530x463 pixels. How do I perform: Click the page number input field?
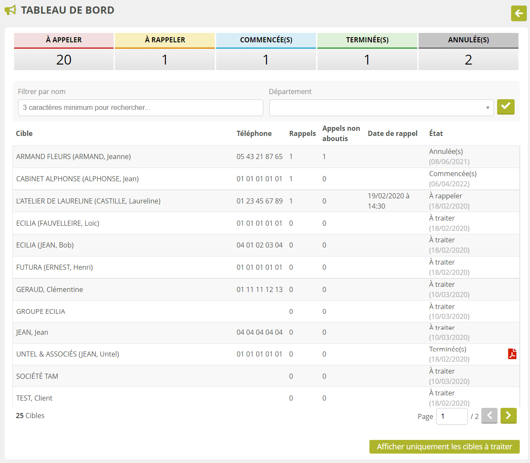tap(451, 416)
